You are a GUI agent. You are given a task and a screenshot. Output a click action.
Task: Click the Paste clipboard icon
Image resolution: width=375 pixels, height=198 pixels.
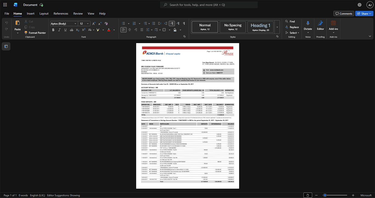click(18, 23)
